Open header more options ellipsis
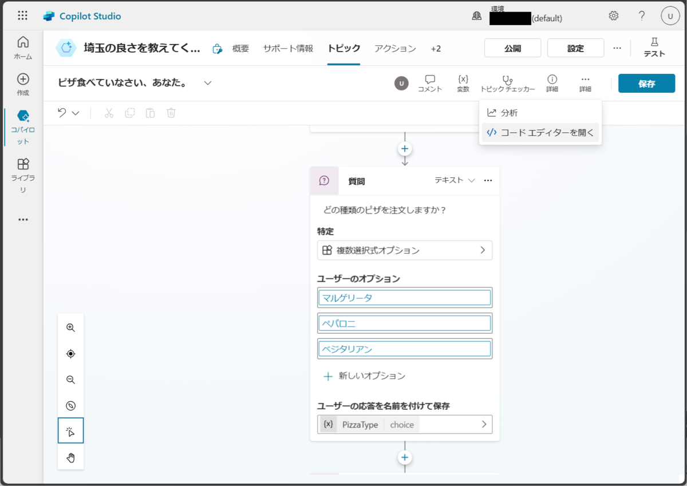This screenshot has width=687, height=486. point(617,48)
